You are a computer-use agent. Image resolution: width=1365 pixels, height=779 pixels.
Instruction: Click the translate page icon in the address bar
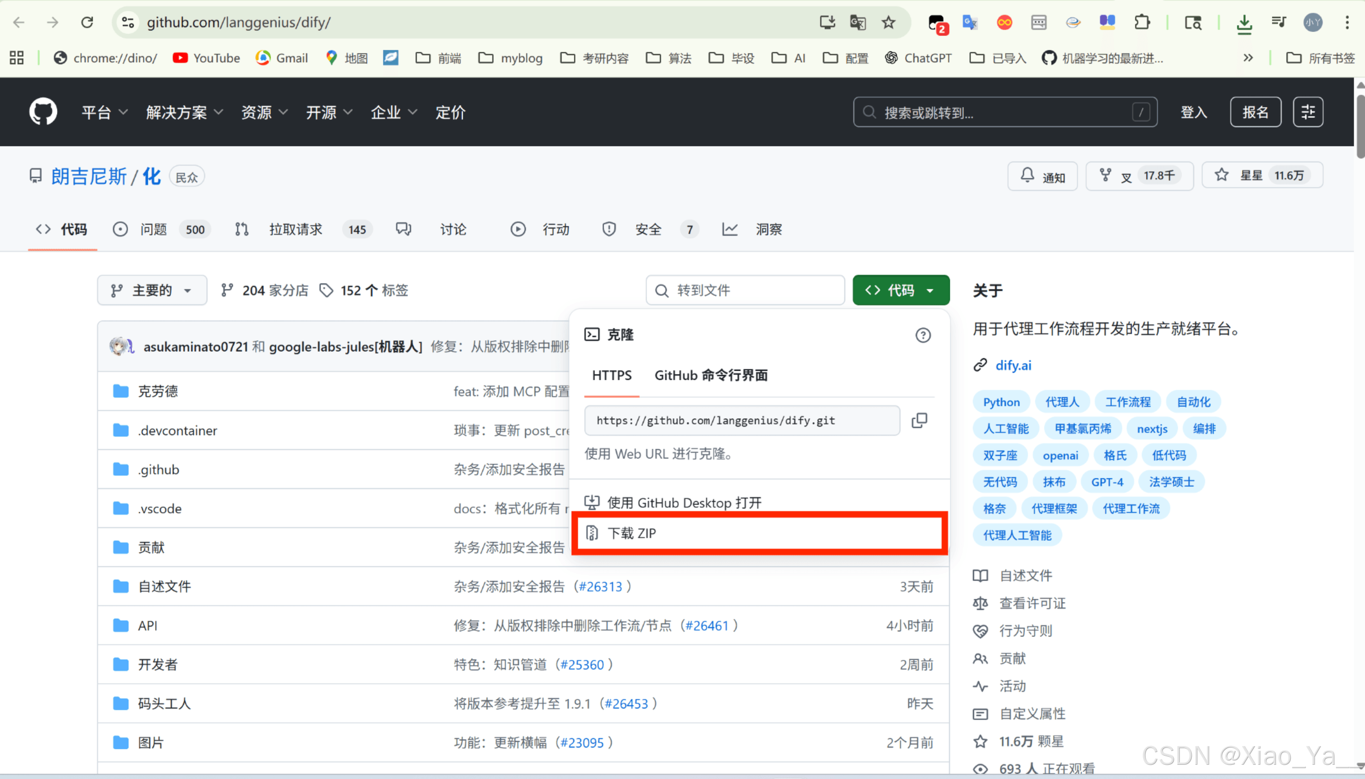tap(858, 22)
